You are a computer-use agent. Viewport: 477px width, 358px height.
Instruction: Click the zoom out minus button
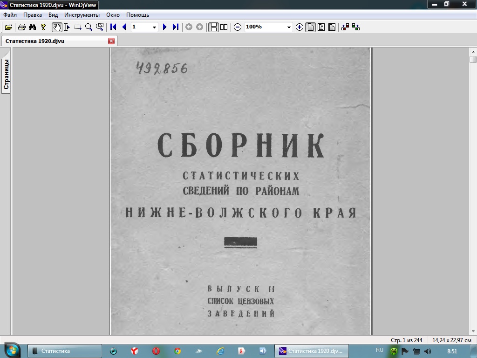pyautogui.click(x=238, y=27)
